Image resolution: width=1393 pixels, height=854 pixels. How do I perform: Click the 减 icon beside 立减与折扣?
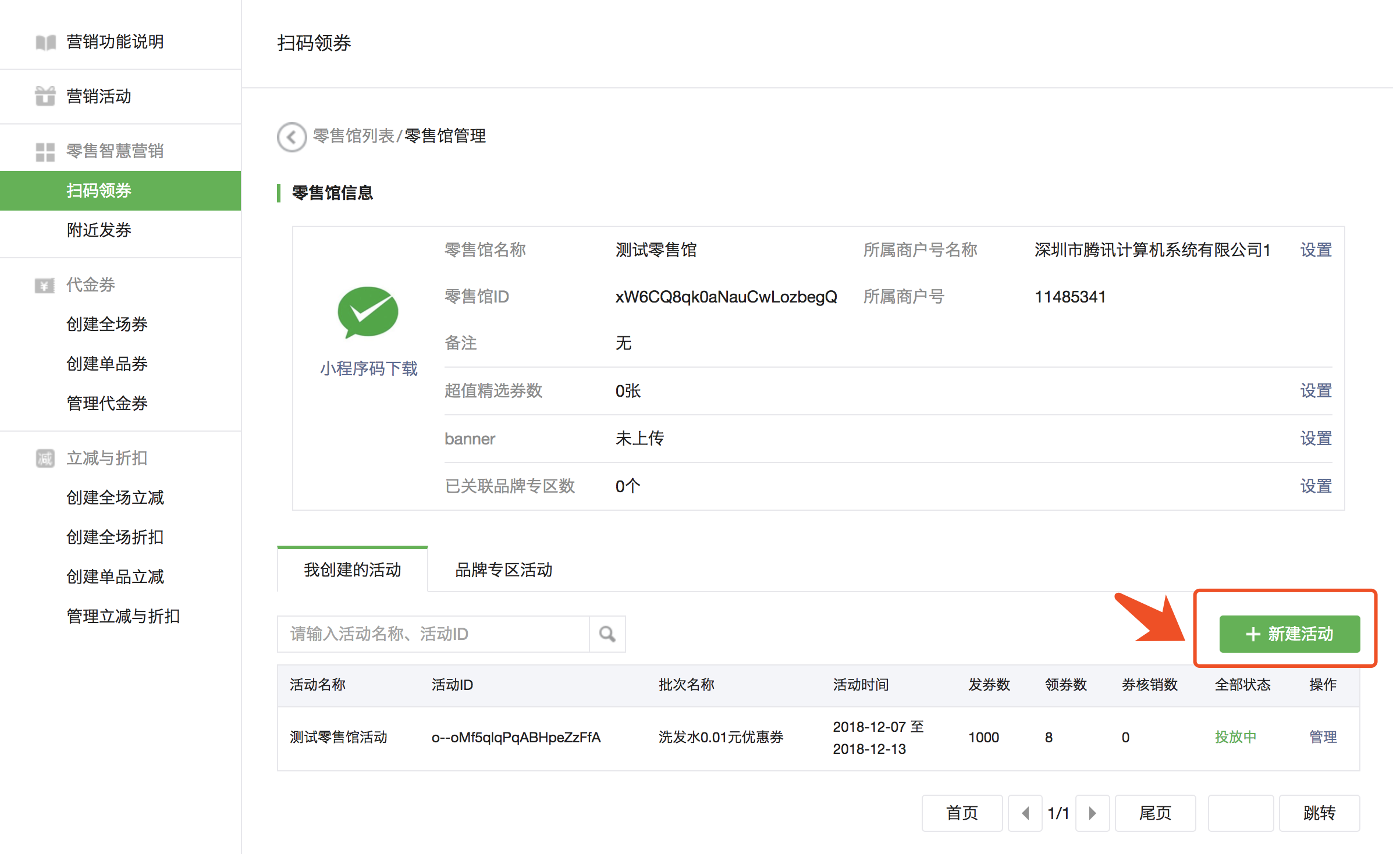(x=45, y=458)
